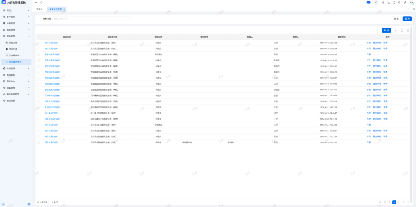416x207 pixels.
Task: Toggle fullscreen icon in the top header
Action: tap(394, 2)
